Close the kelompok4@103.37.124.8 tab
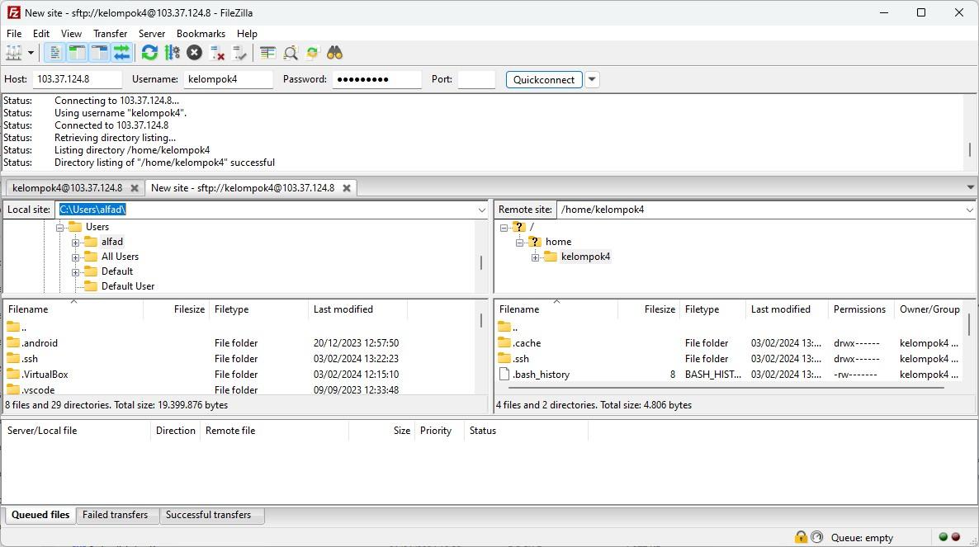This screenshot has height=547, width=979. coord(135,188)
